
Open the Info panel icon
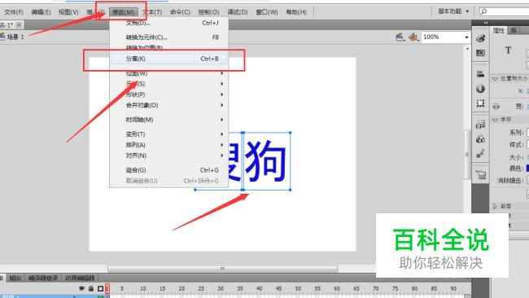[480, 89]
